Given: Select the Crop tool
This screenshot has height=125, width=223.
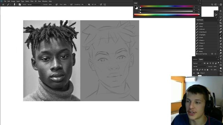Looking at the screenshot, I should (221, 23).
